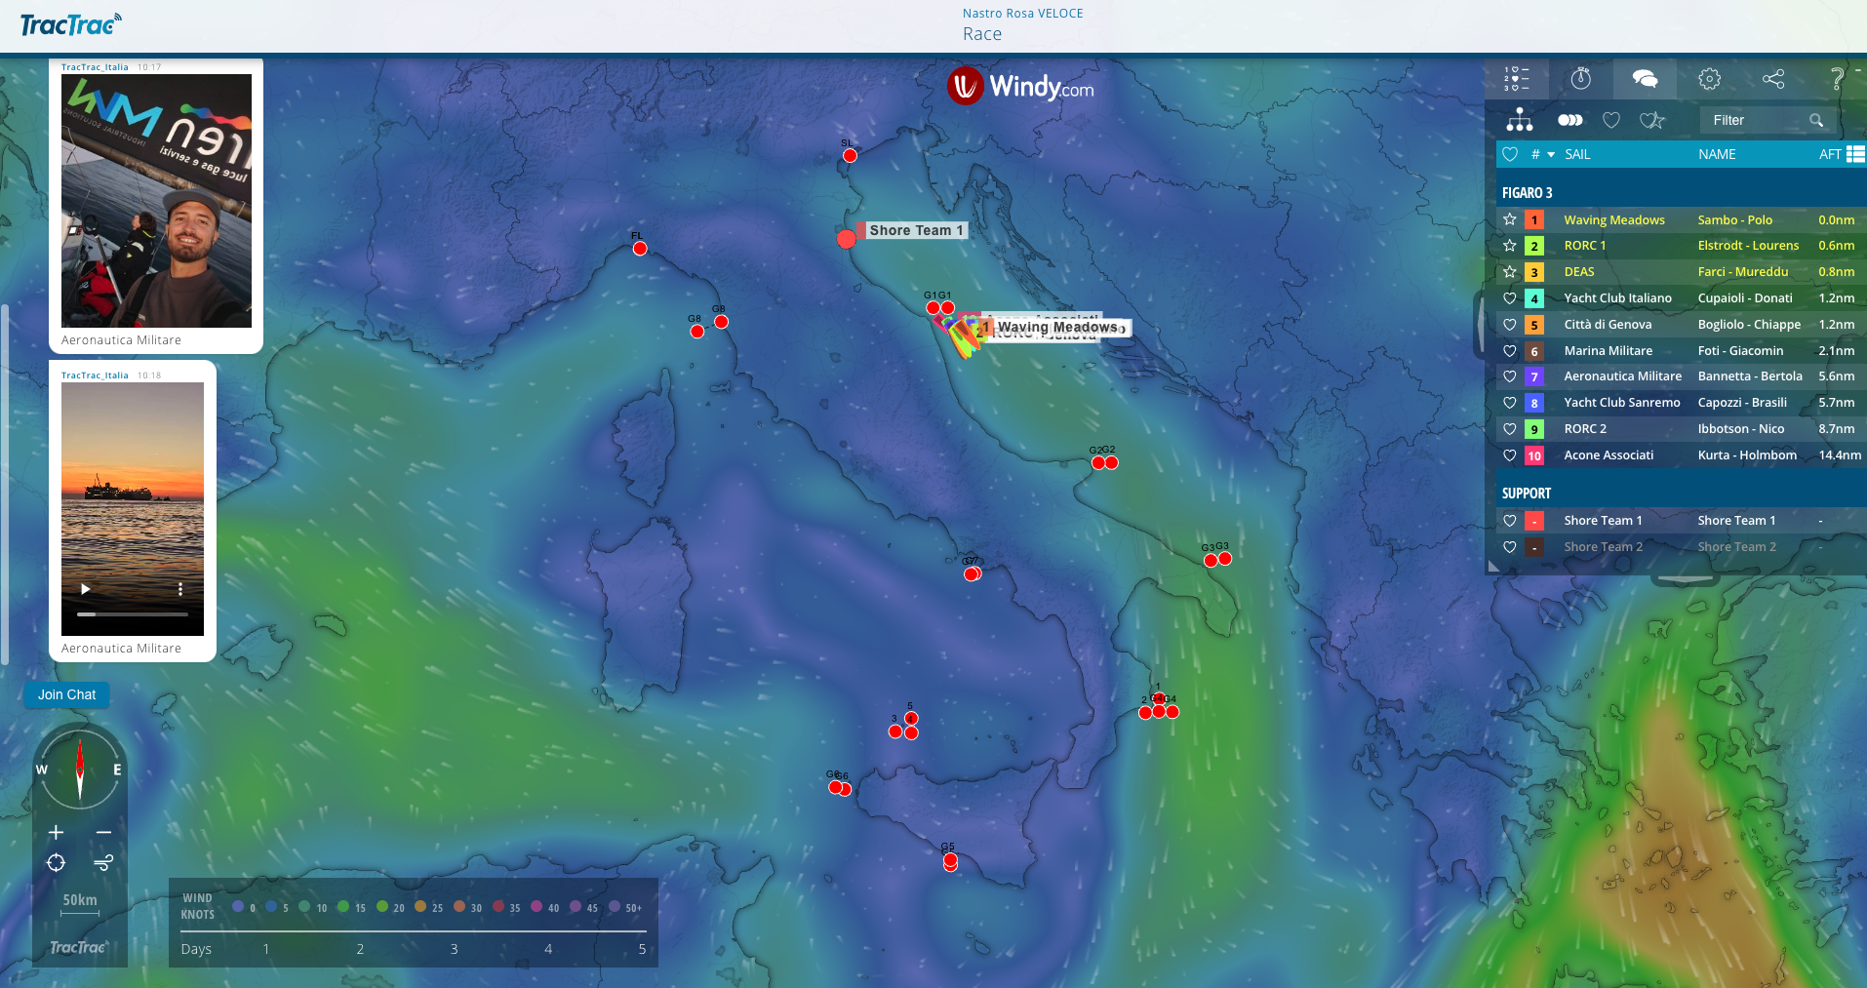The image size is (1867, 988).
Task: Click the Nastro Rosa VELOCE title
Action: pos(1022,14)
